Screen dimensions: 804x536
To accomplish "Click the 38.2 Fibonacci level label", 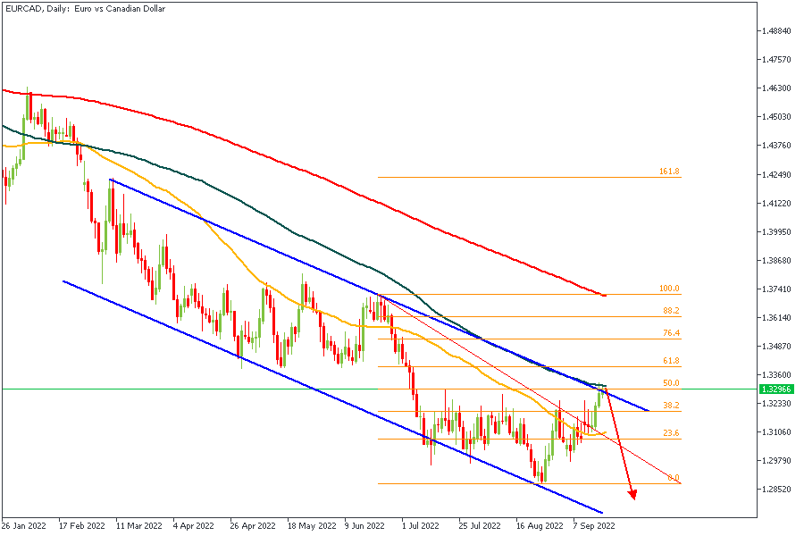I will tap(670, 406).
